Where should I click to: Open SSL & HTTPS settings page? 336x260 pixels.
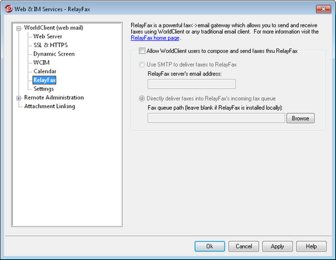(50, 45)
